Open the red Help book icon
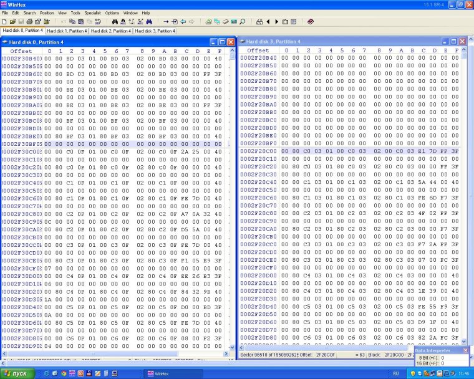This screenshot has height=379, width=474. coord(311,22)
